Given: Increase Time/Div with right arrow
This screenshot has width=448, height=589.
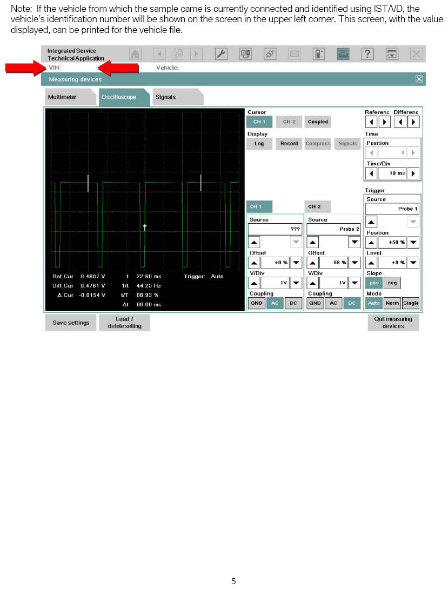Looking at the screenshot, I should [413, 173].
